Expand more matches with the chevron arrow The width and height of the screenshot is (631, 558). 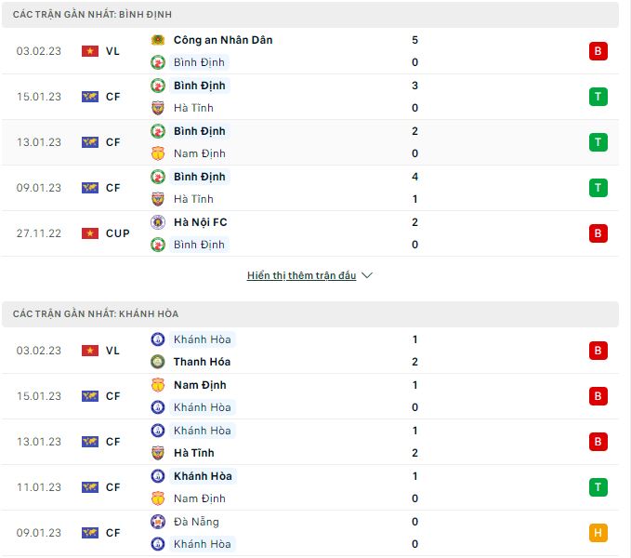[367, 276]
